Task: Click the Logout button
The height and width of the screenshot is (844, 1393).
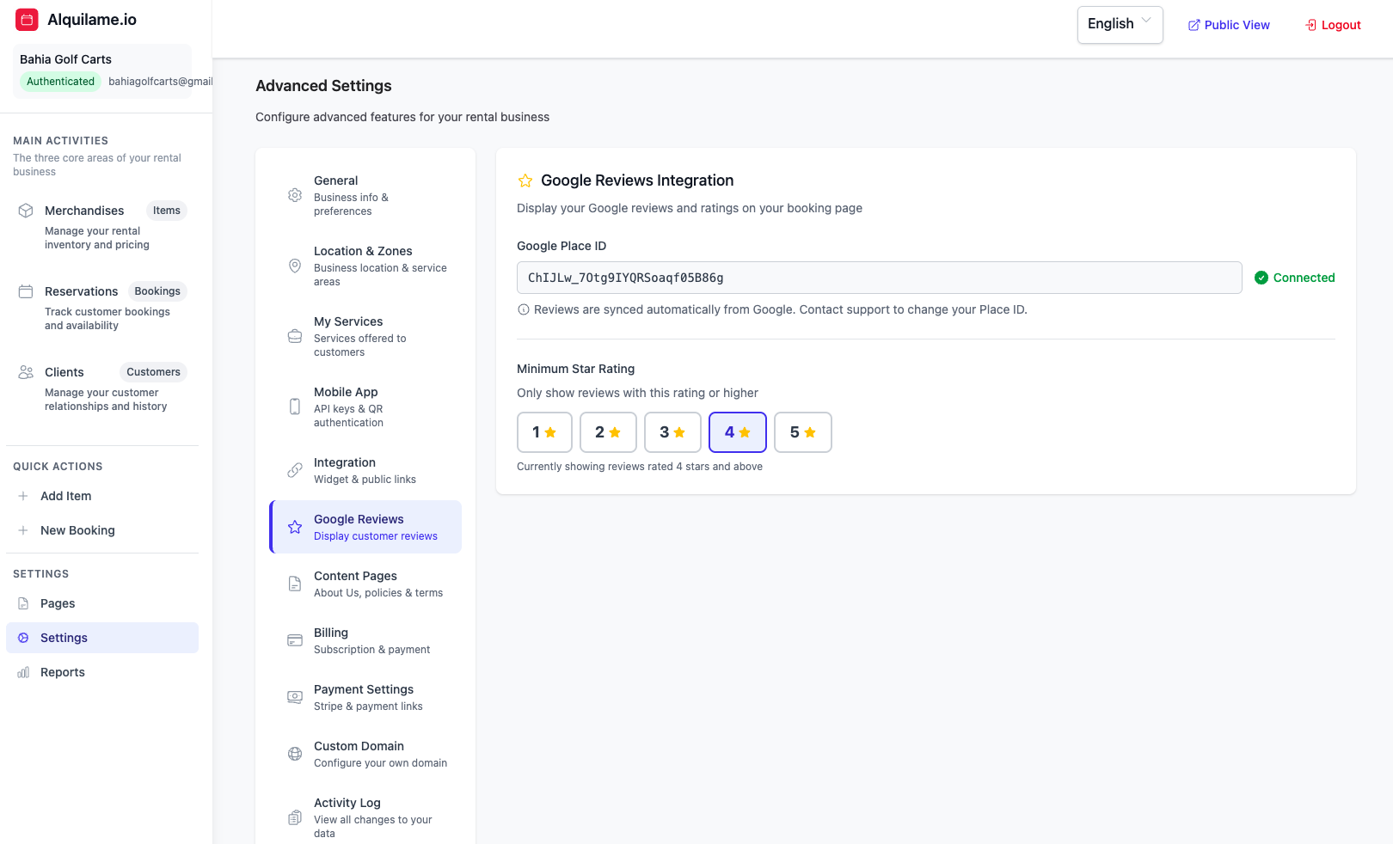Action: [x=1333, y=25]
